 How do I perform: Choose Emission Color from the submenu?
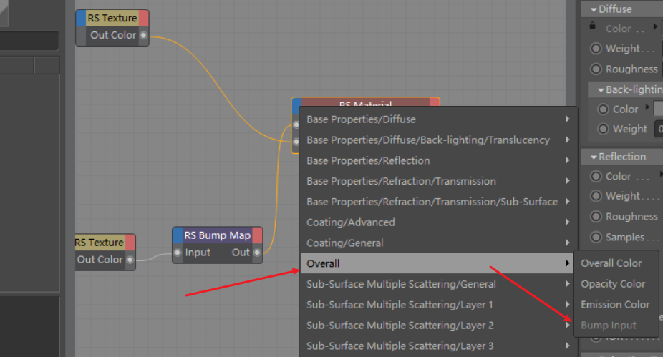pos(616,305)
